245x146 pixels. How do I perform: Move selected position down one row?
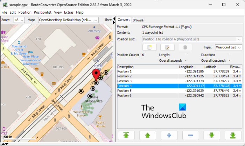pos(211,136)
